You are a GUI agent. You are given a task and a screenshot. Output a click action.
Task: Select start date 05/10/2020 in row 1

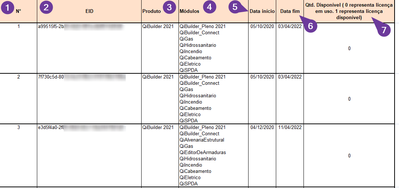262,26
